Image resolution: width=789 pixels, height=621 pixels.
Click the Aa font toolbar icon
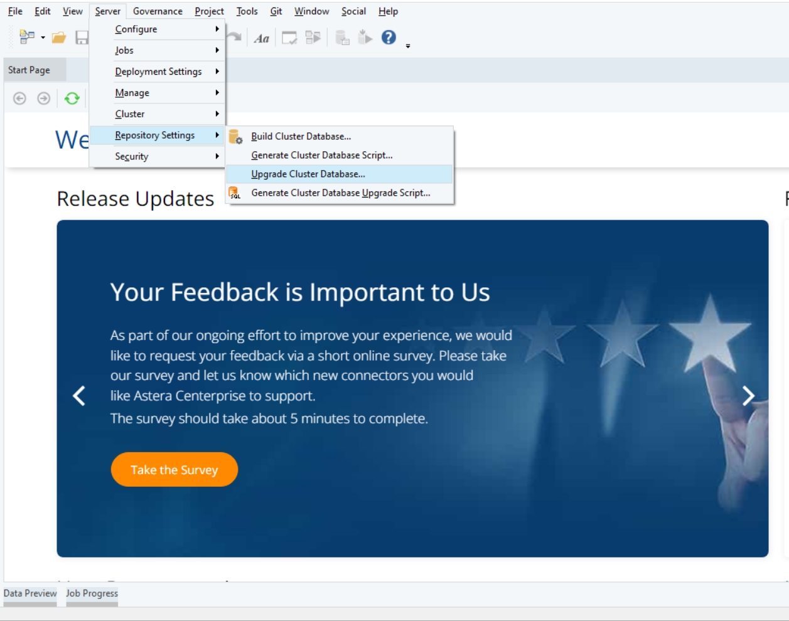pyautogui.click(x=262, y=38)
